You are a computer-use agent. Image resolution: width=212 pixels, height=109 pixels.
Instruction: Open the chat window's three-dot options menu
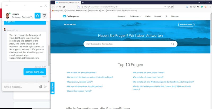click(6, 6)
